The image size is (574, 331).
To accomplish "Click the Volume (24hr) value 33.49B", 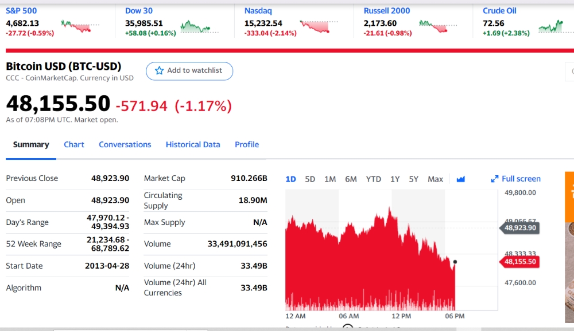I will pos(254,266).
